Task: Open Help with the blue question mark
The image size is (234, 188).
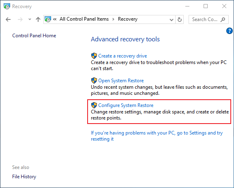Action: 230,31
